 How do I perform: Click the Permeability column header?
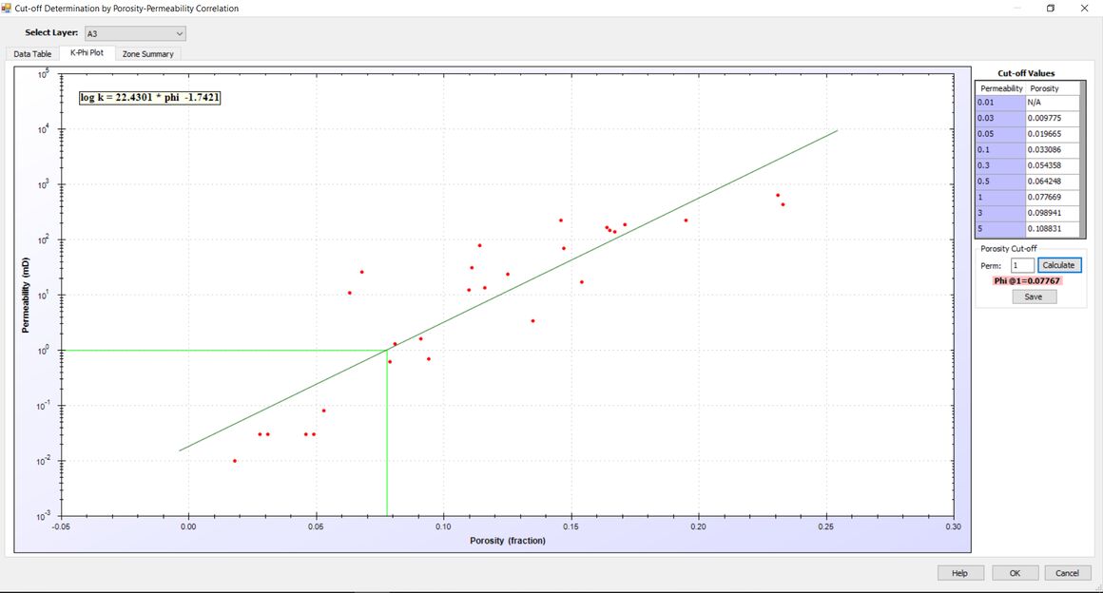tap(1000, 88)
